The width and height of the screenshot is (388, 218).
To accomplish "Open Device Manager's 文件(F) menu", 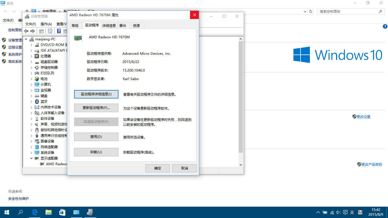I will coord(31,24).
